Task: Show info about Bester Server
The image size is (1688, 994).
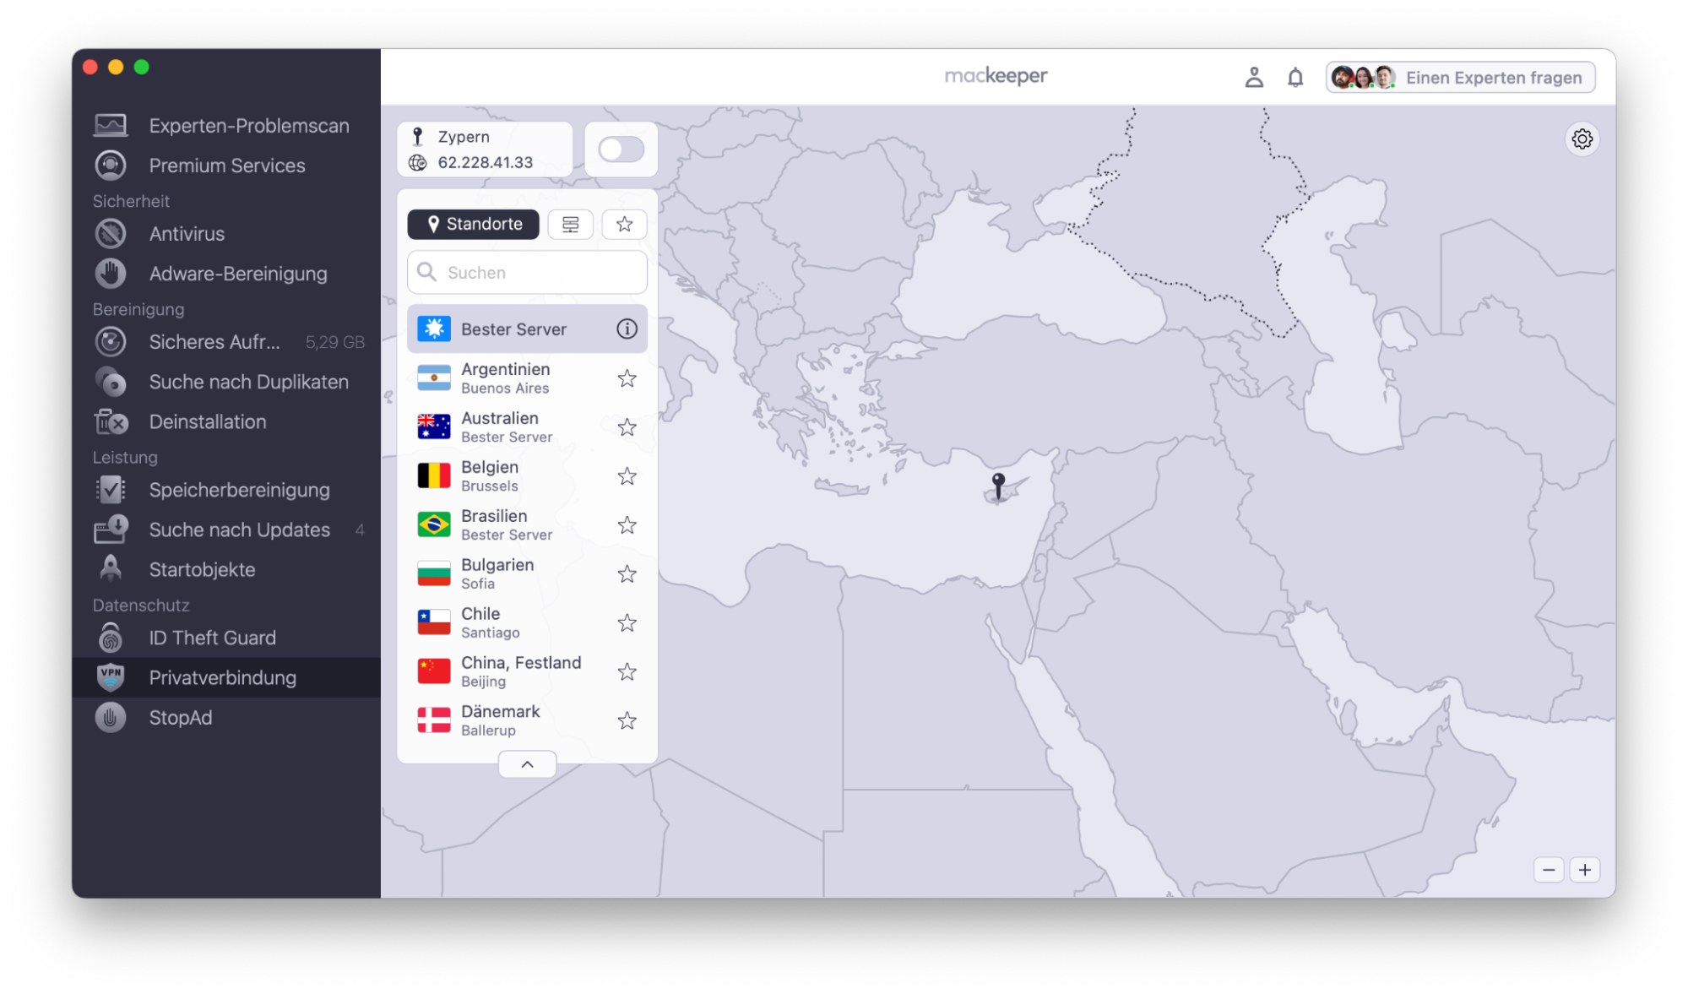Action: (x=626, y=329)
